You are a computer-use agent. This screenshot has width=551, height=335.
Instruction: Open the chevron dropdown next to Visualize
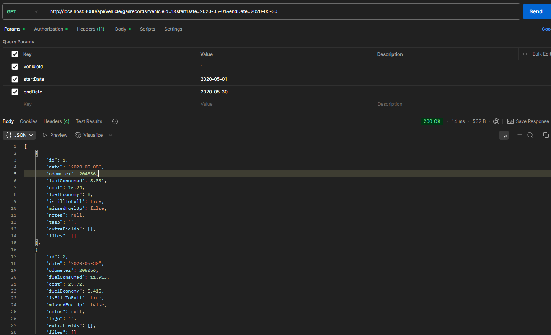[x=111, y=135]
